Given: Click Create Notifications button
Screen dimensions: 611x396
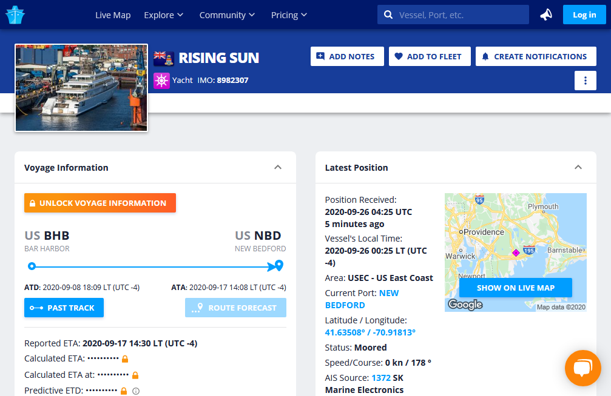Looking at the screenshot, I should (536, 56).
